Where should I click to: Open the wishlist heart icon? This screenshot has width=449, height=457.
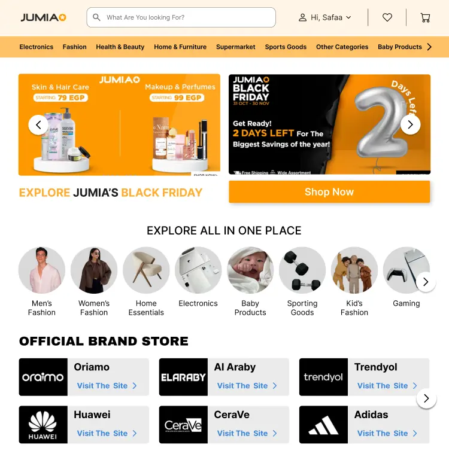point(387,17)
